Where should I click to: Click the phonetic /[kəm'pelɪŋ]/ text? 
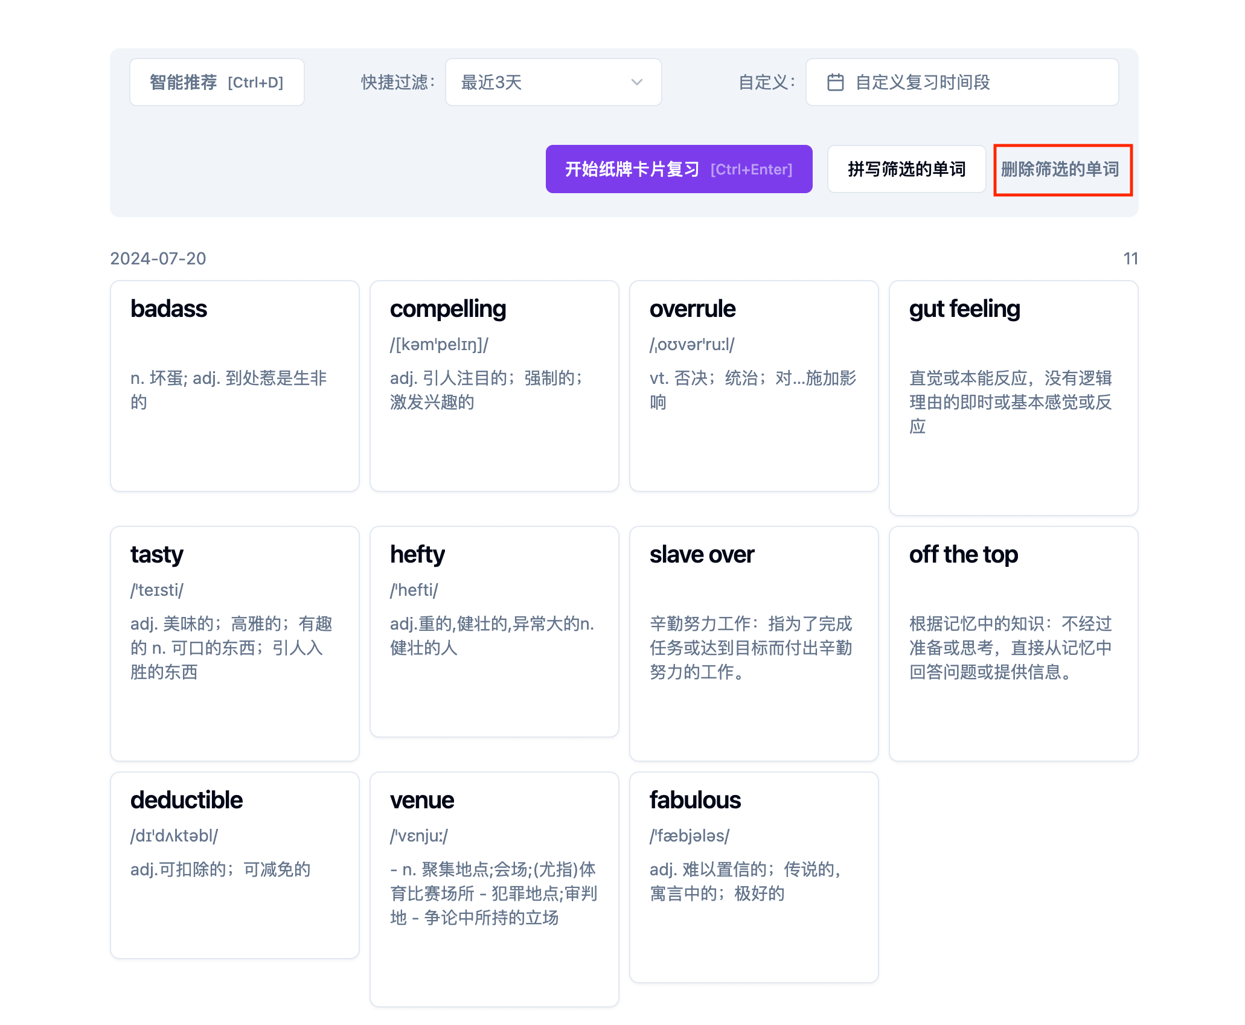[x=439, y=345]
